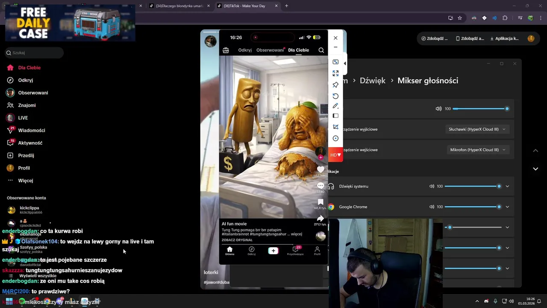
Task: Expand Więcej menu in sidebar
Action: pyautogui.click(x=20, y=181)
